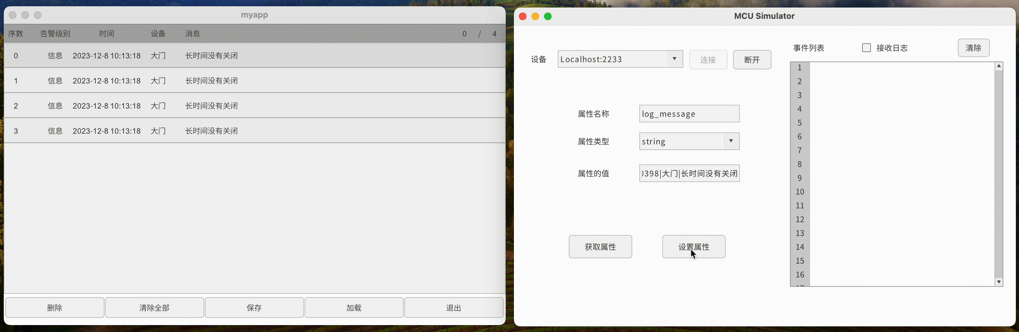Viewport: 1019px width, 332px height.
Task: Click the 事件列表 label
Action: point(808,48)
